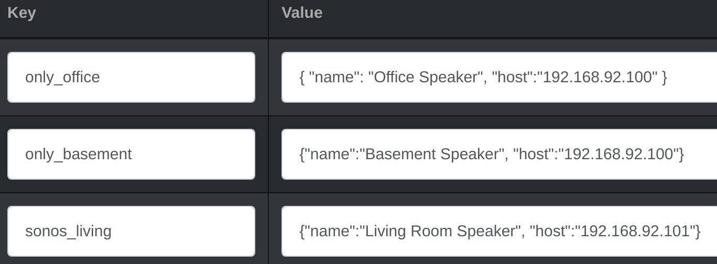Place cursor on "Office Speaker" name text
The width and height of the screenshot is (717, 264).
point(426,77)
